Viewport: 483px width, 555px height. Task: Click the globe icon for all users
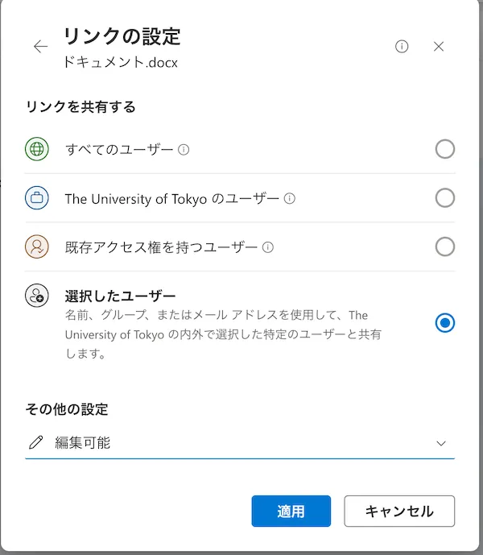(x=37, y=149)
